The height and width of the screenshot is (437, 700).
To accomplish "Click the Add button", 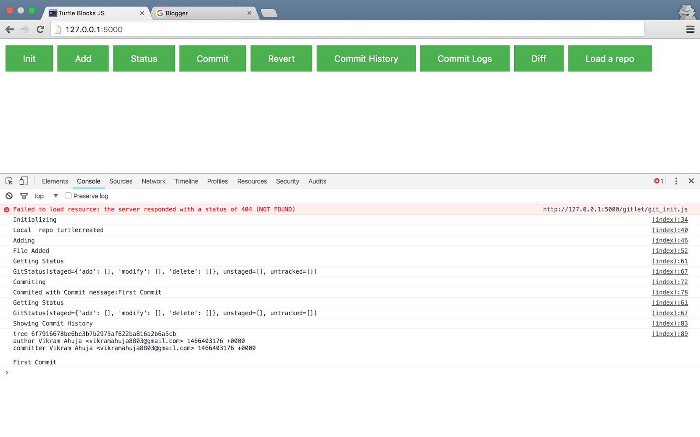I will click(x=83, y=59).
